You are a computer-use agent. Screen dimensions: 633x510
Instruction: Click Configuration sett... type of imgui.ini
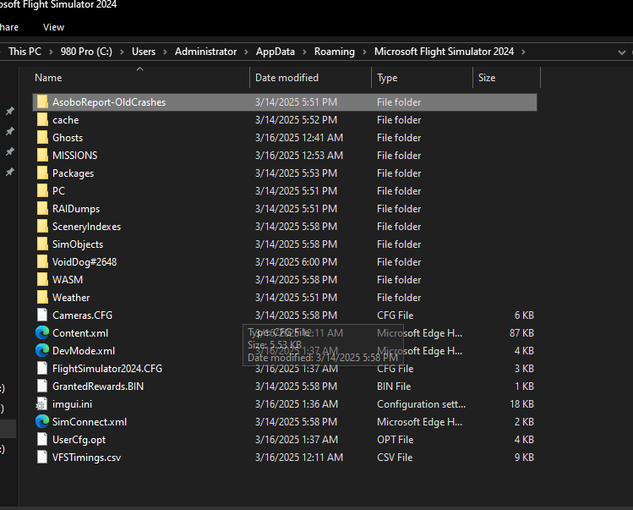click(421, 404)
